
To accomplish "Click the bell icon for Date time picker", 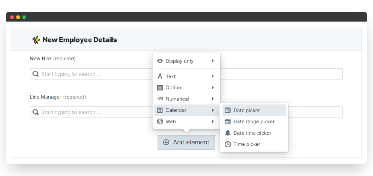I will [228, 133].
